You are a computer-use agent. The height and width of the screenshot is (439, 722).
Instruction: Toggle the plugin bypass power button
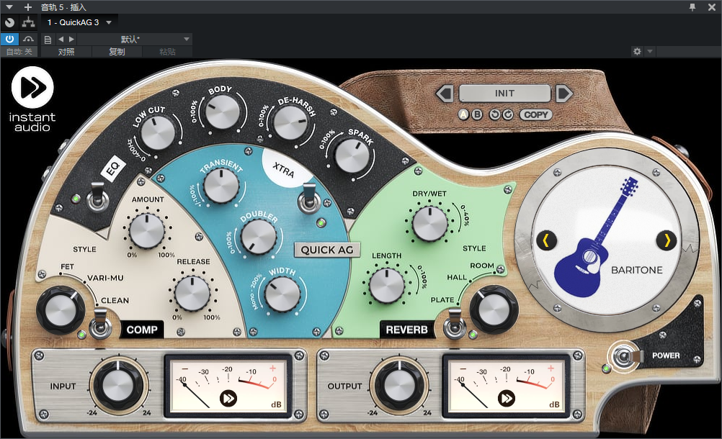[x=9, y=39]
